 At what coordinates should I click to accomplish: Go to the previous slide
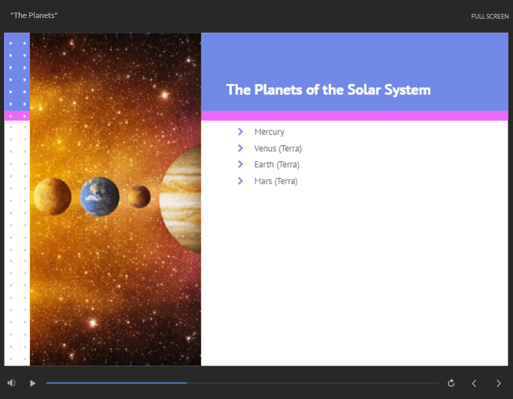pyautogui.click(x=474, y=383)
